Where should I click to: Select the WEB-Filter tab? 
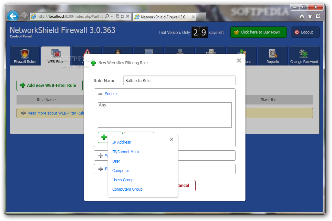click(56, 56)
